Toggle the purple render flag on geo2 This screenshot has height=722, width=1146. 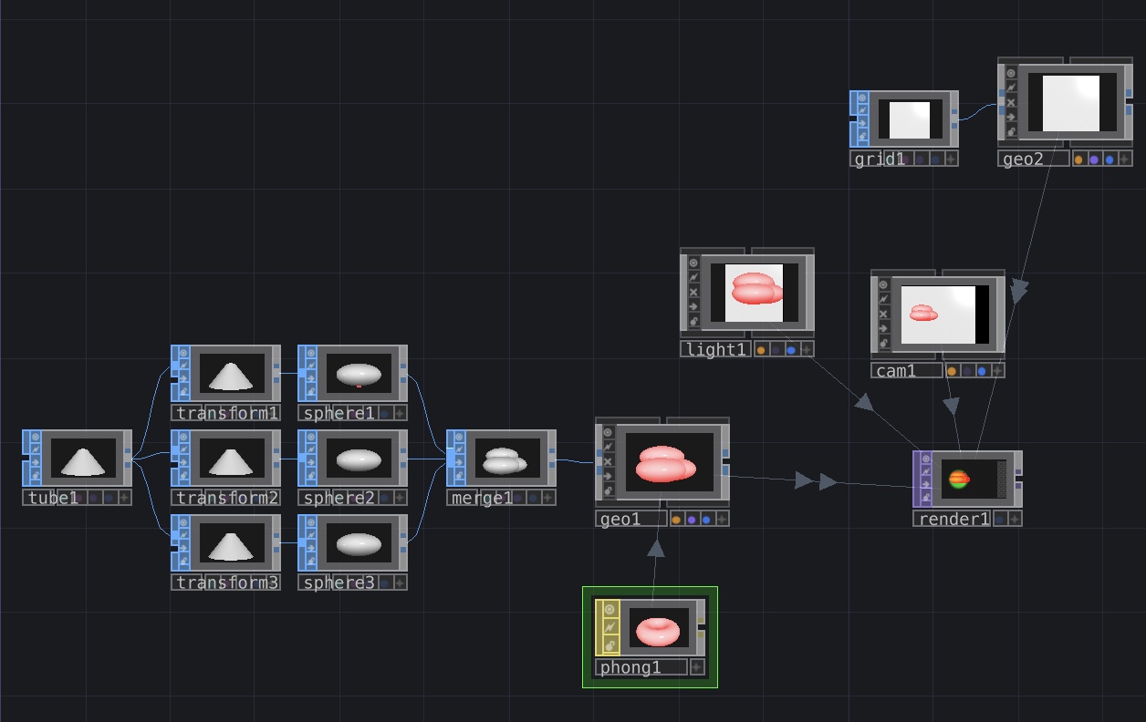[1094, 160]
